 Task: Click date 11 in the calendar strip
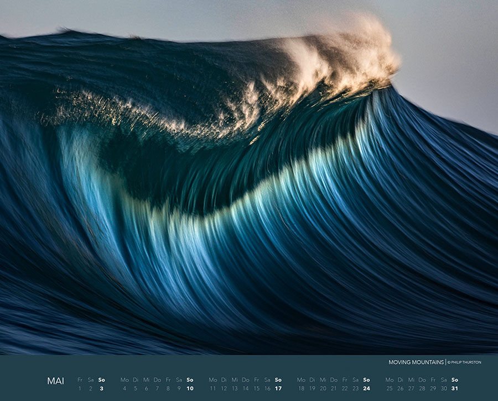click(212, 388)
